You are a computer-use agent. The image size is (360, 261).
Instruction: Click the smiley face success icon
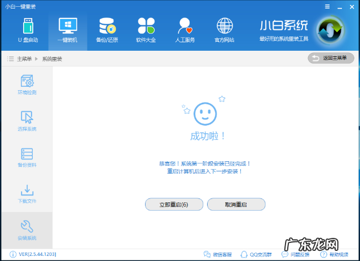pyautogui.click(x=205, y=114)
